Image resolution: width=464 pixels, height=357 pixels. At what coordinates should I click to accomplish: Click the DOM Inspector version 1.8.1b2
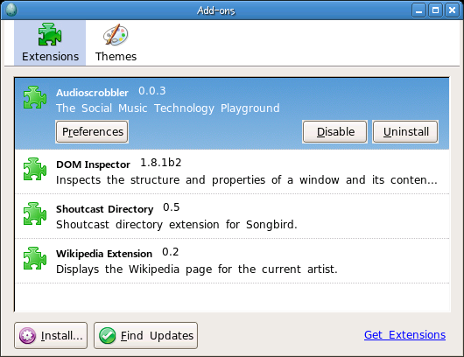(x=161, y=163)
